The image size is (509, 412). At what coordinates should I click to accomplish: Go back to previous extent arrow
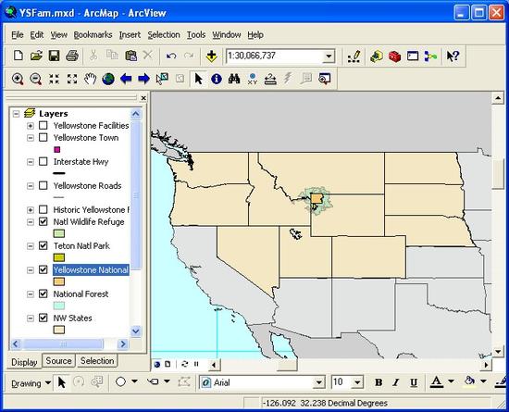point(126,79)
